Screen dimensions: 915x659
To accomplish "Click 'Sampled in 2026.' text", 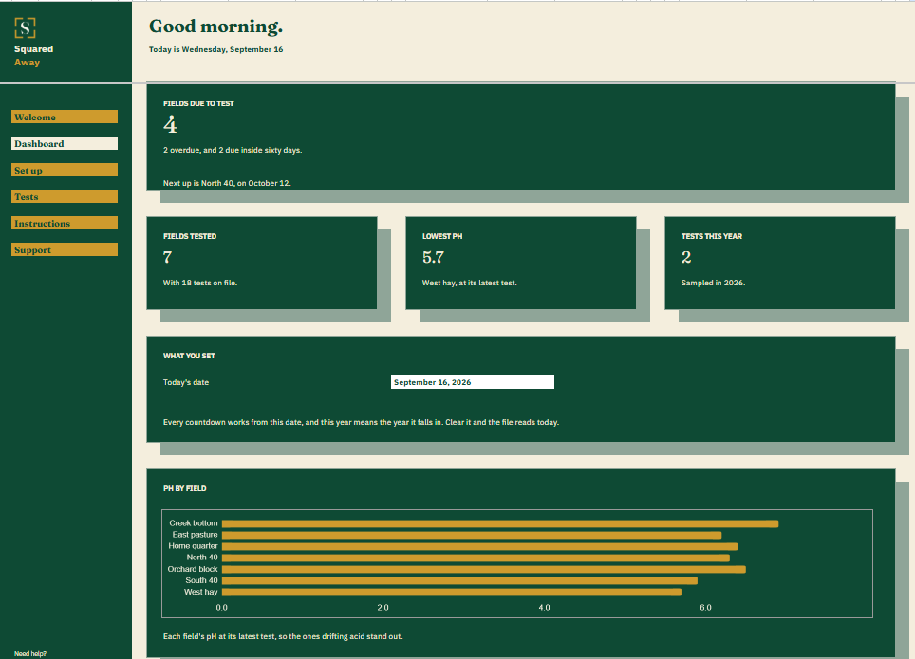I will 713,283.
